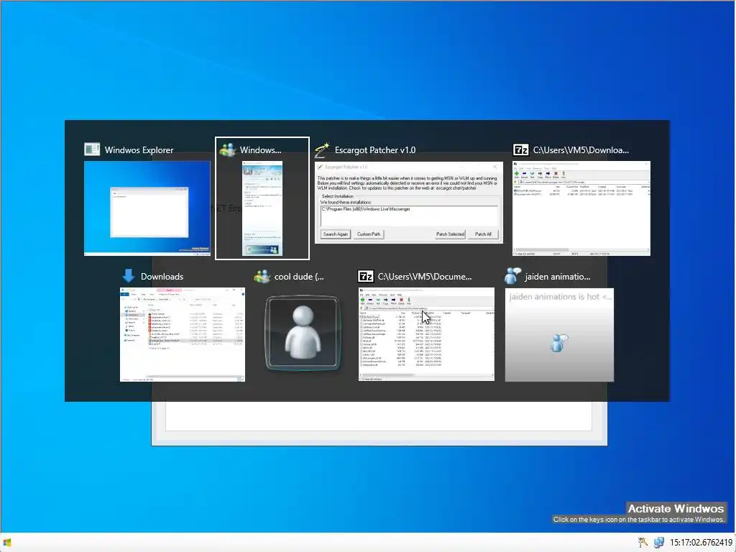Select the 'Windows...' title in switcher
The width and height of the screenshot is (736, 552).
point(260,150)
